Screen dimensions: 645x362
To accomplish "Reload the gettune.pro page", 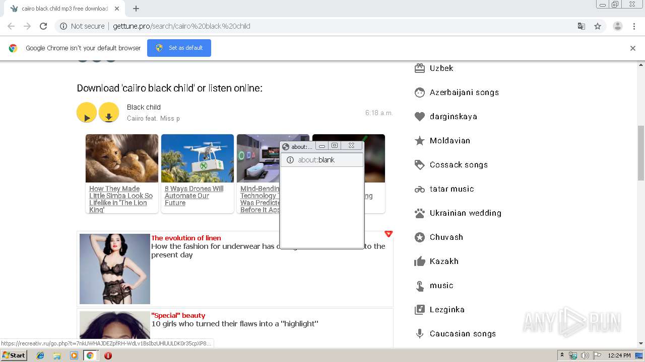I will pos(43,26).
